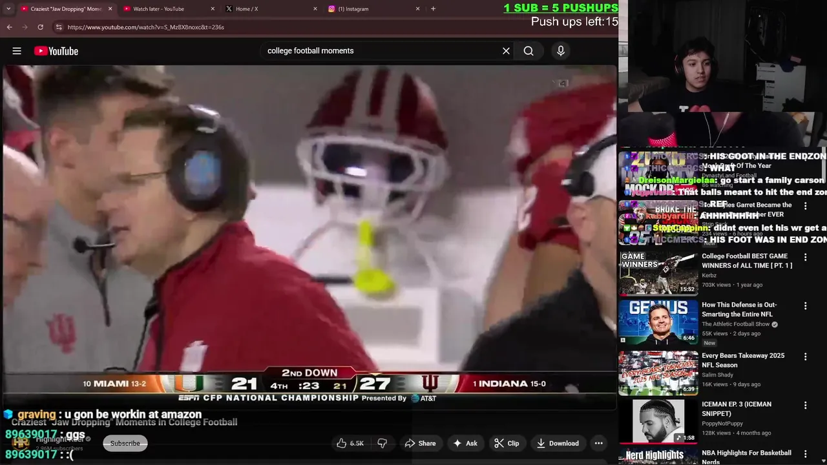827x465 pixels.
Task: Open the YouTube guide hamburger menu
Action: (17, 51)
